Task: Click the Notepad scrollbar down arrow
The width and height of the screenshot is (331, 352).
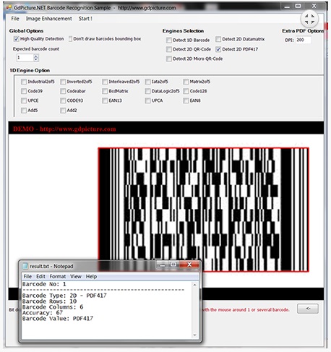Action: click(194, 335)
